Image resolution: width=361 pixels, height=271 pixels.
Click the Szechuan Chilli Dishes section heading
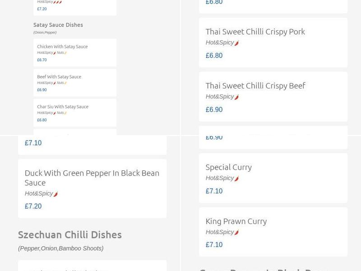coord(69,235)
